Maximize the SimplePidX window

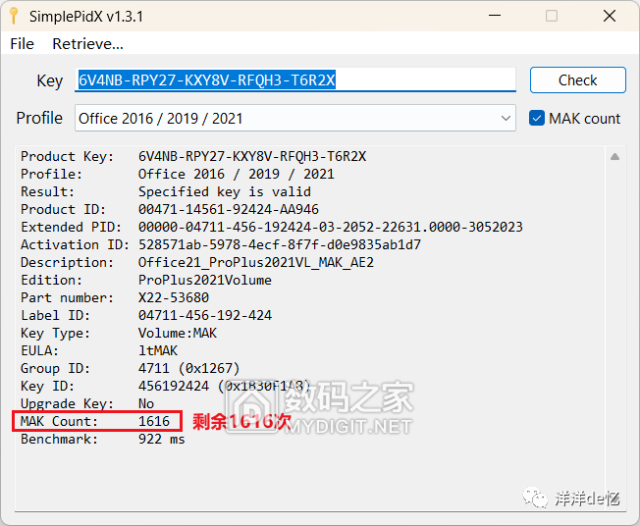[x=552, y=16]
